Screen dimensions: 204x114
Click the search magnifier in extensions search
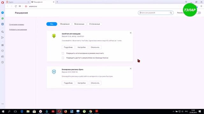(x=171, y=13)
